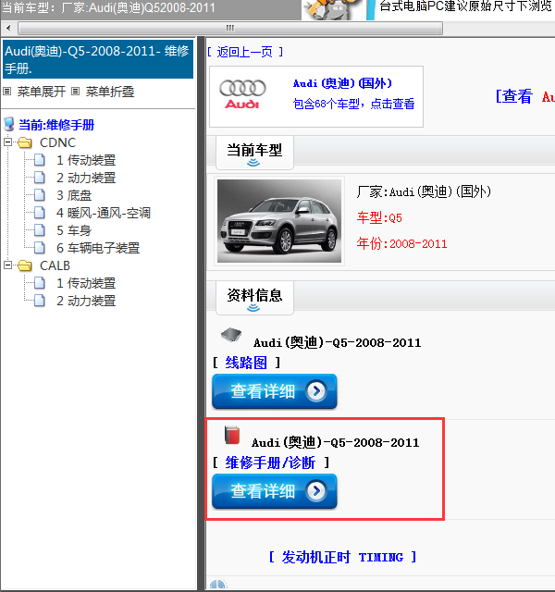555x592 pixels.
Task: Open the 线路图 link
Action: [246, 363]
